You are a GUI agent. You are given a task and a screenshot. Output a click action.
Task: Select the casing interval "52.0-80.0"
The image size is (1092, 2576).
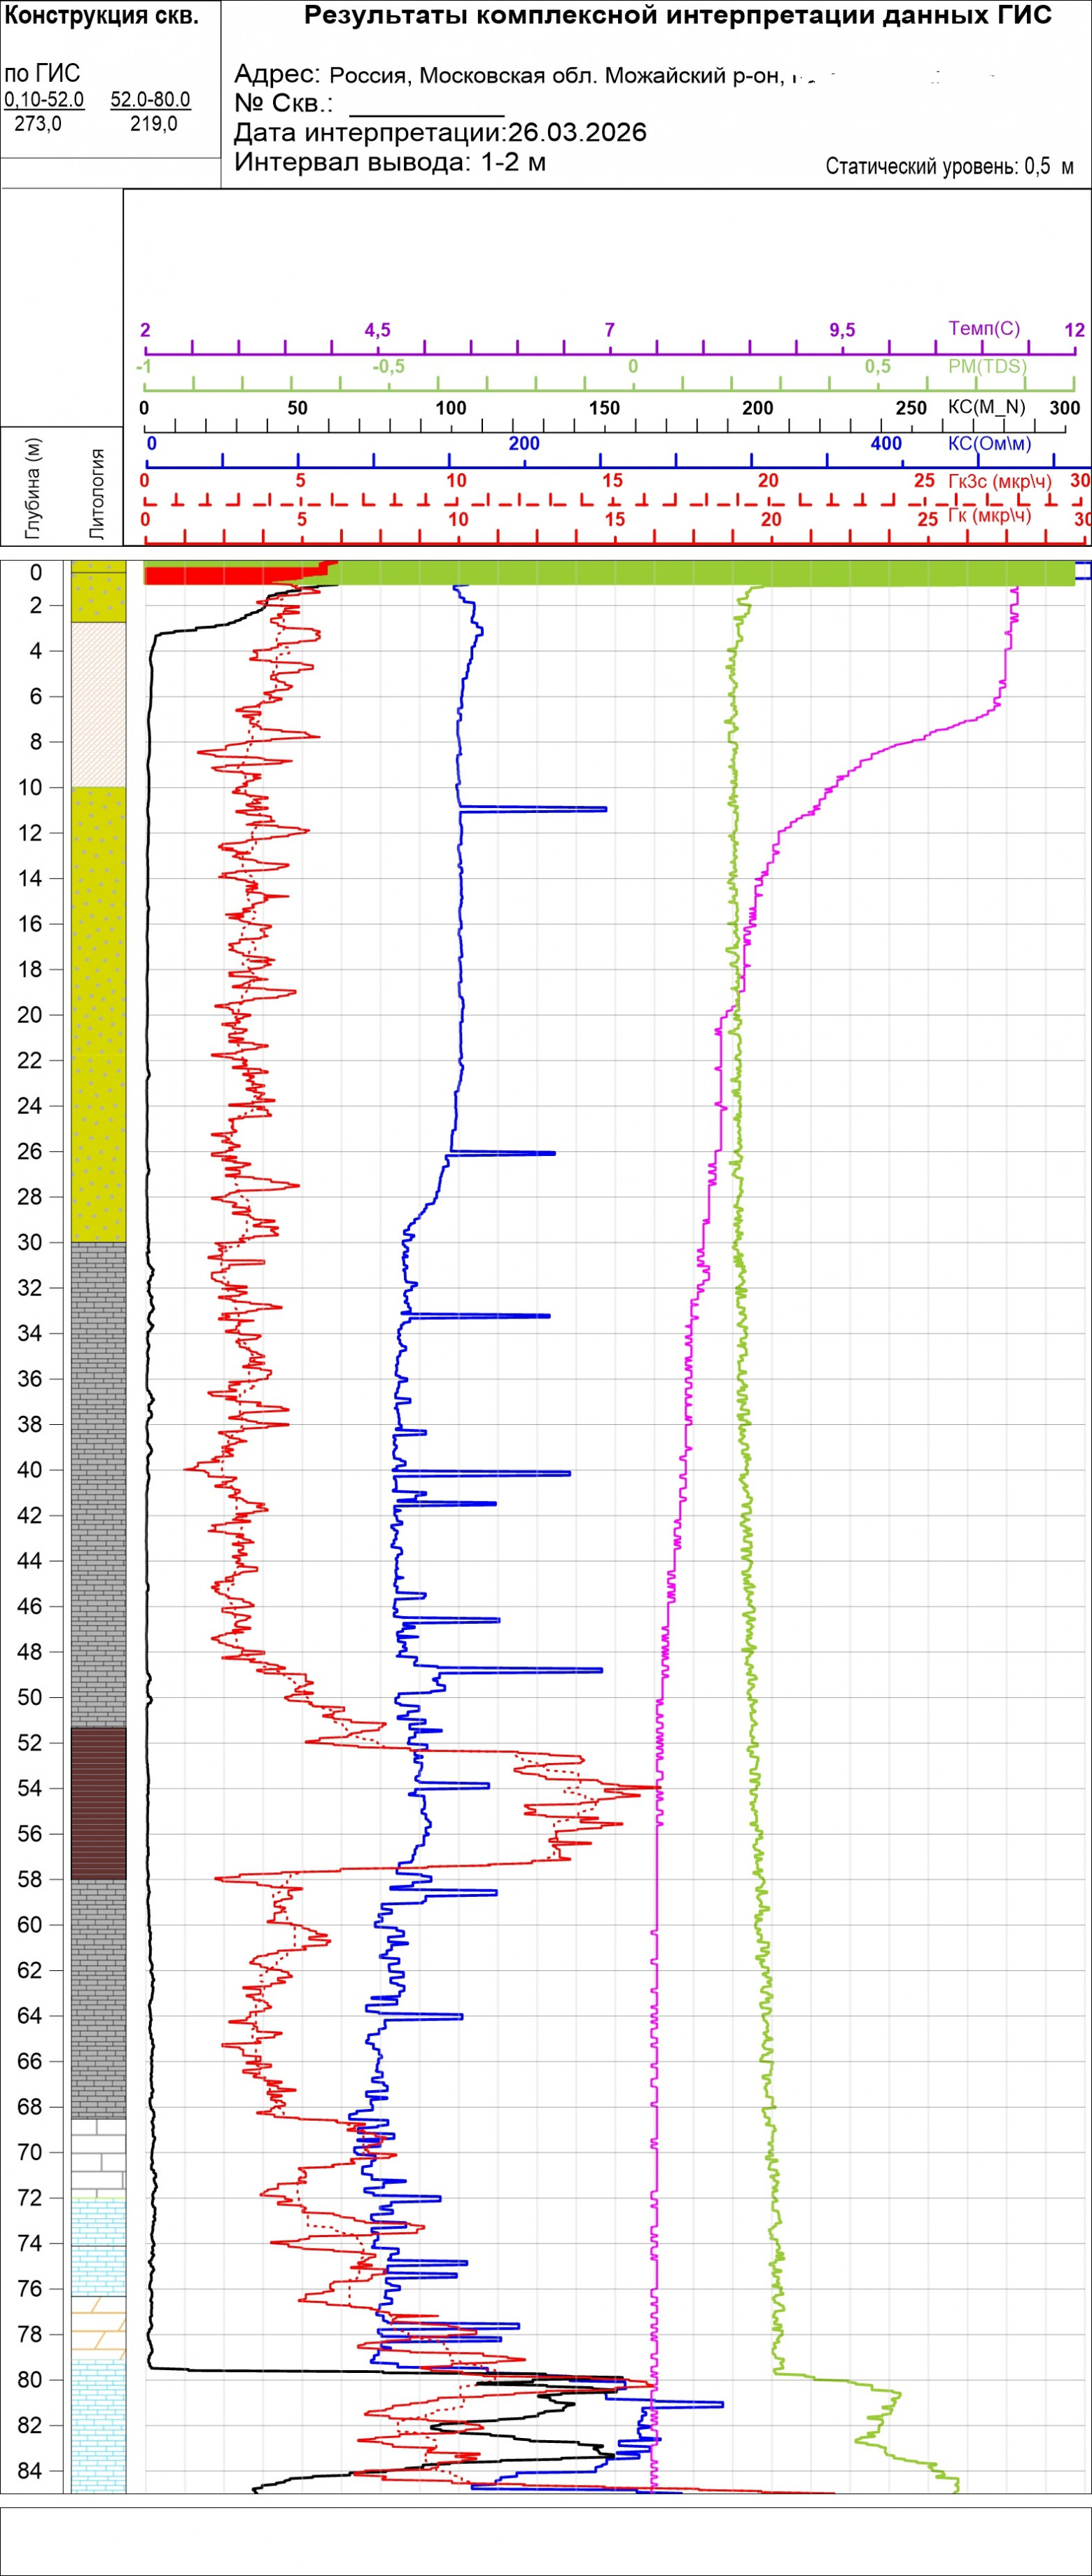(x=150, y=100)
